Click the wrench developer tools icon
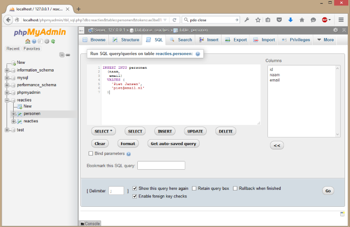Screen dimensions: 350x227 [x=247, y=20]
